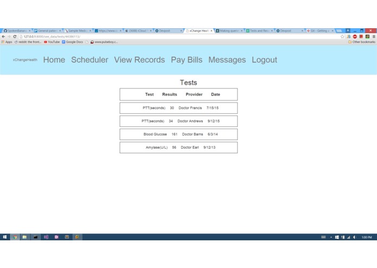Click the dark square extension icon
The height and width of the screenshot is (268, 377).
pyautogui.click(x=367, y=36)
